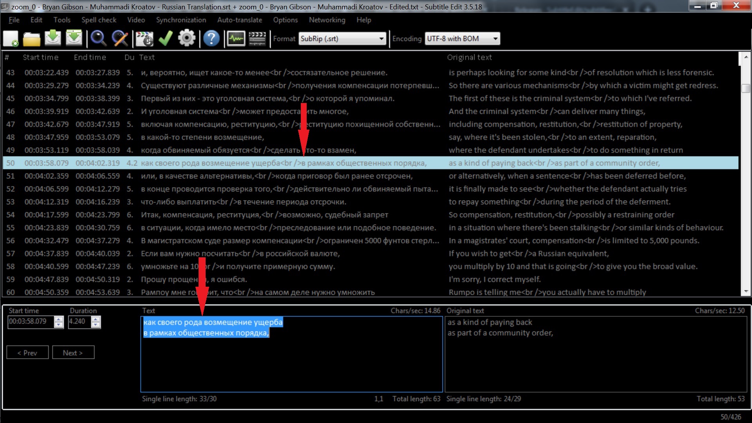Select row 60 'Rumpo is telling me'
This screenshot has width=752, height=423.
coord(371,292)
